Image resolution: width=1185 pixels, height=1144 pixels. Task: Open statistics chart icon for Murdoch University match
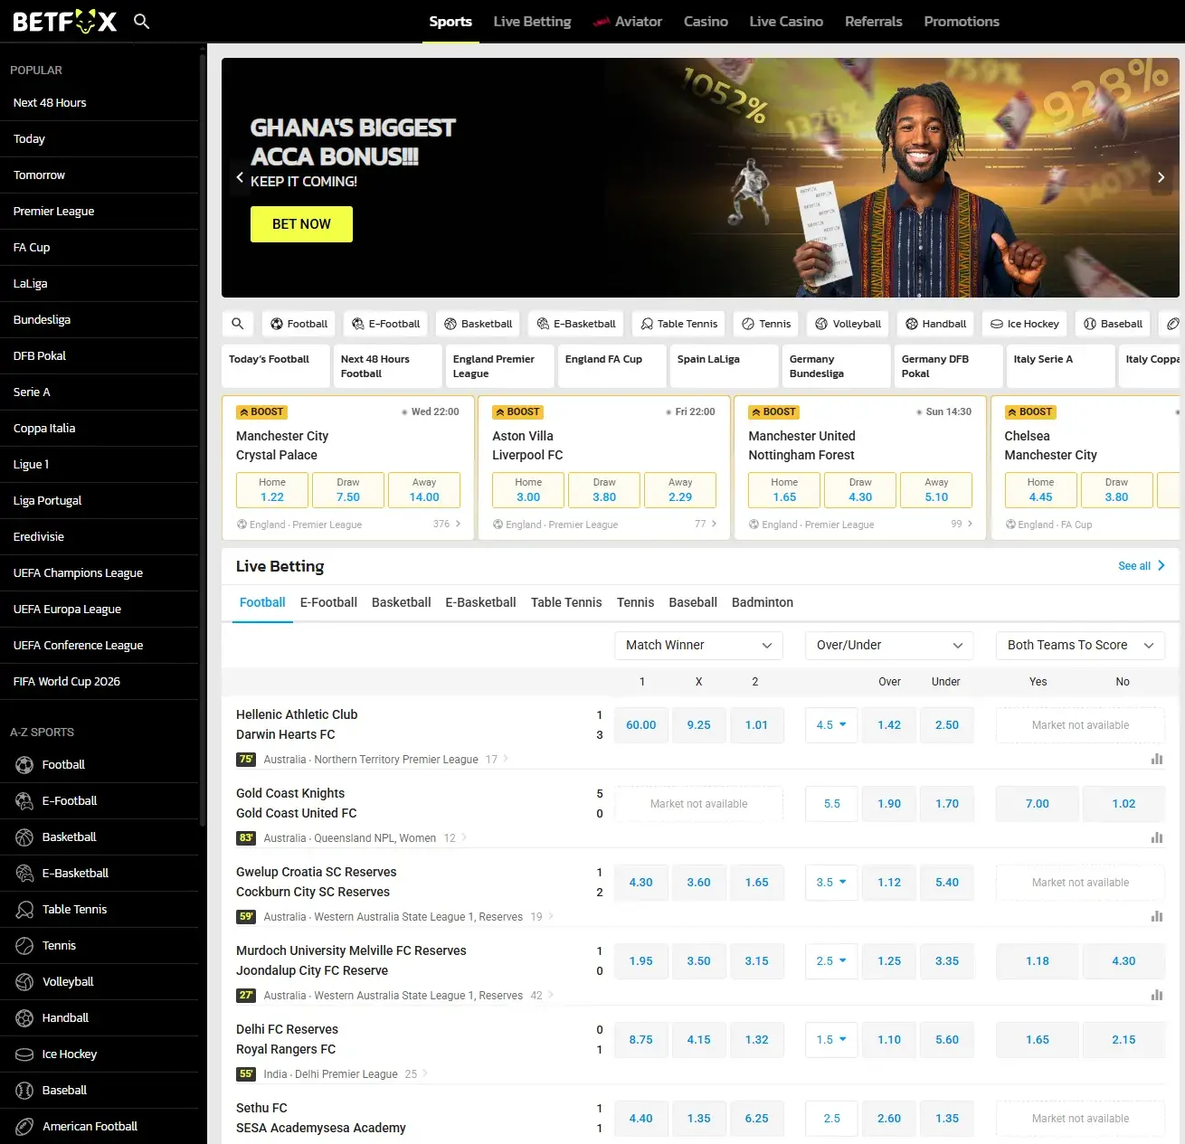[1157, 996]
